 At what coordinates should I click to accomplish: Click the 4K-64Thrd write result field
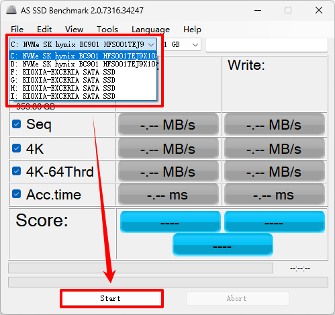coord(275,172)
